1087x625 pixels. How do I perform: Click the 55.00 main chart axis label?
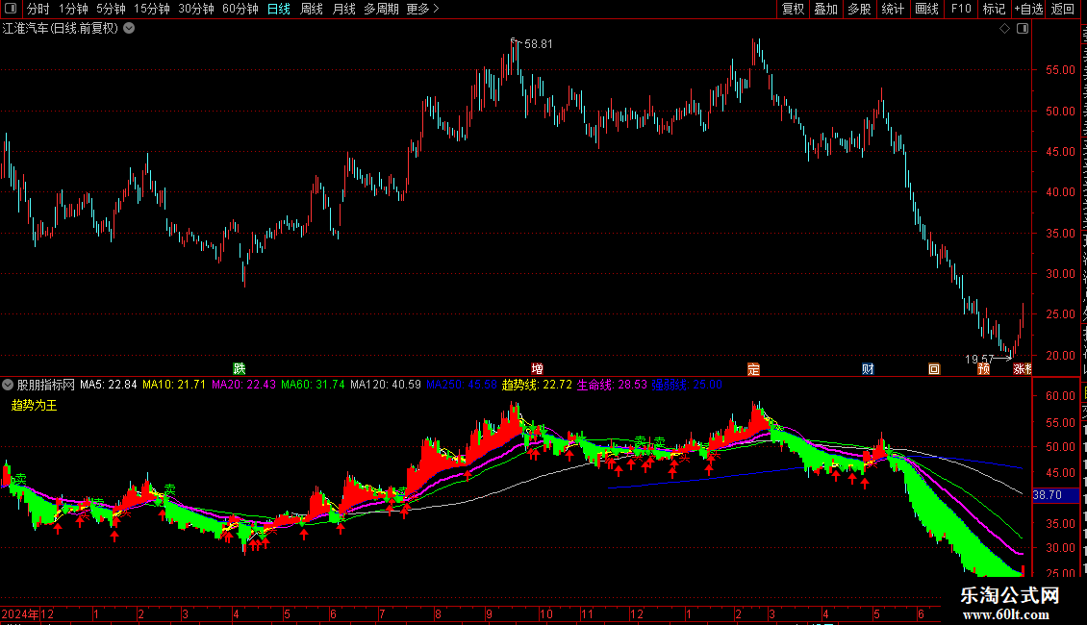tap(1061, 70)
